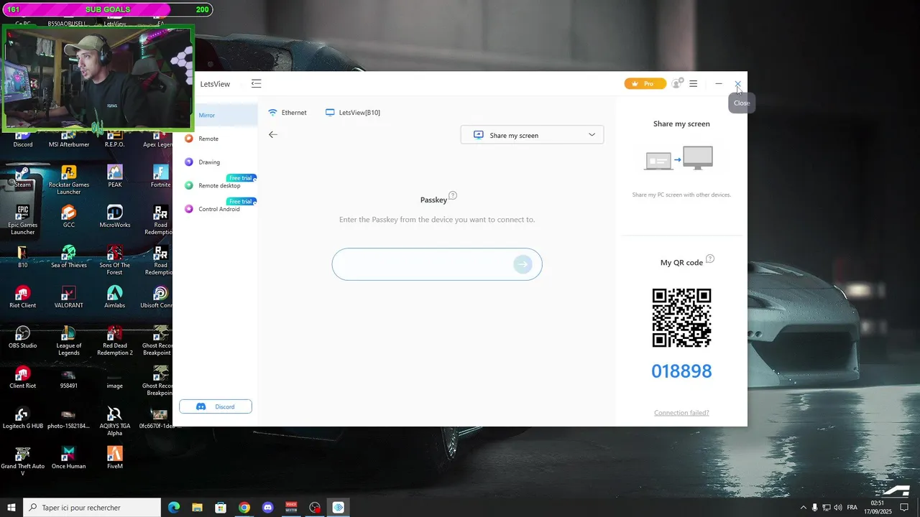This screenshot has width=920, height=517.
Task: Open the user account icon
Action: point(676,83)
